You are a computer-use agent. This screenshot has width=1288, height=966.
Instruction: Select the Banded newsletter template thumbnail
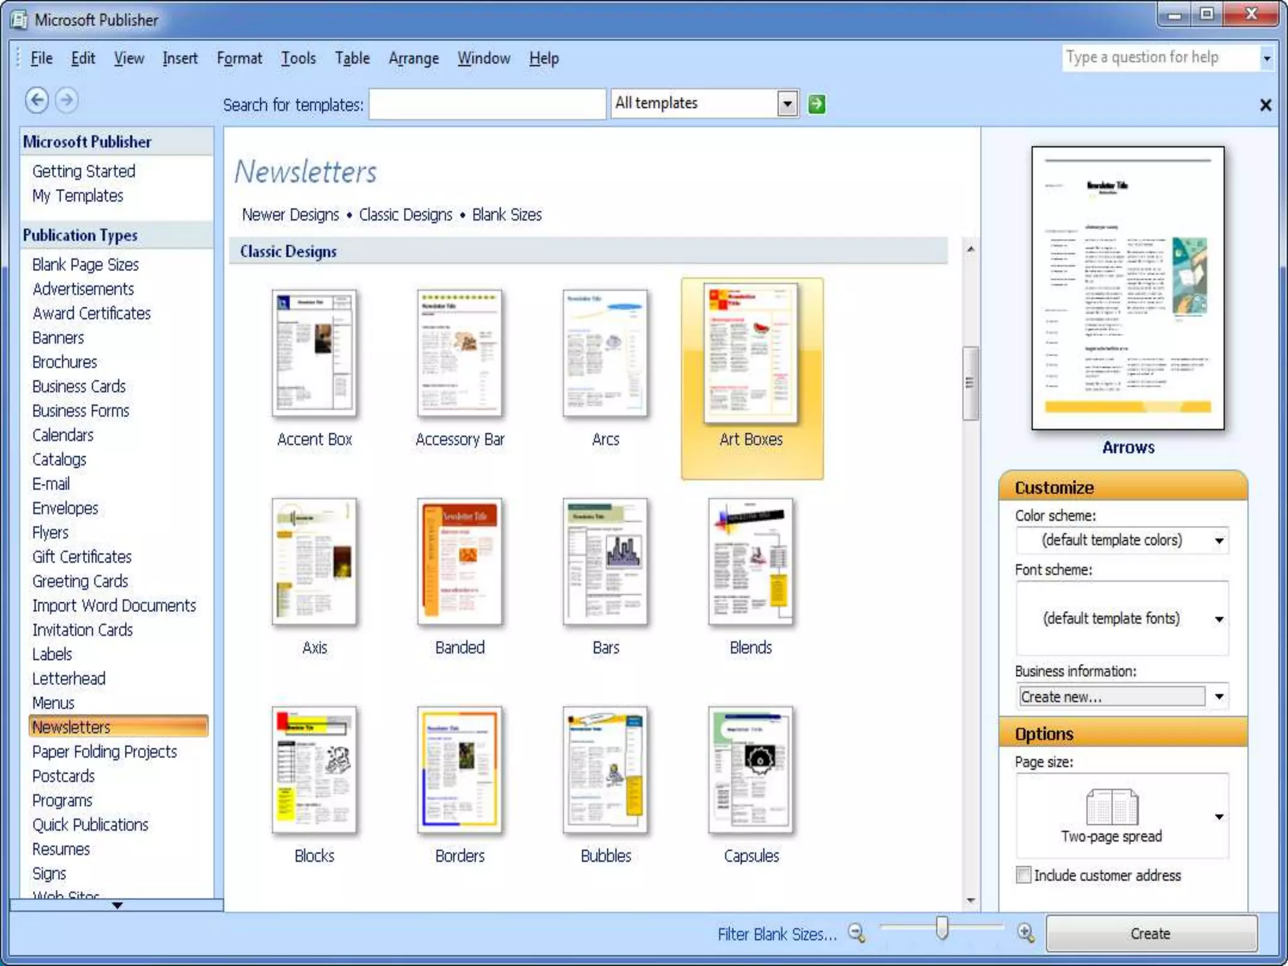point(460,562)
